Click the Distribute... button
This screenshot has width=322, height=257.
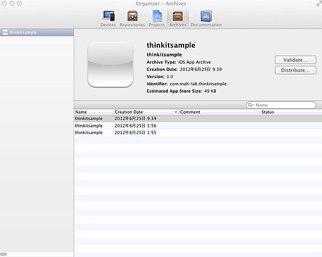pos(295,70)
